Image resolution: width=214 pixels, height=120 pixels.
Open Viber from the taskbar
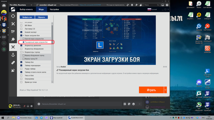click(x=46, y=118)
